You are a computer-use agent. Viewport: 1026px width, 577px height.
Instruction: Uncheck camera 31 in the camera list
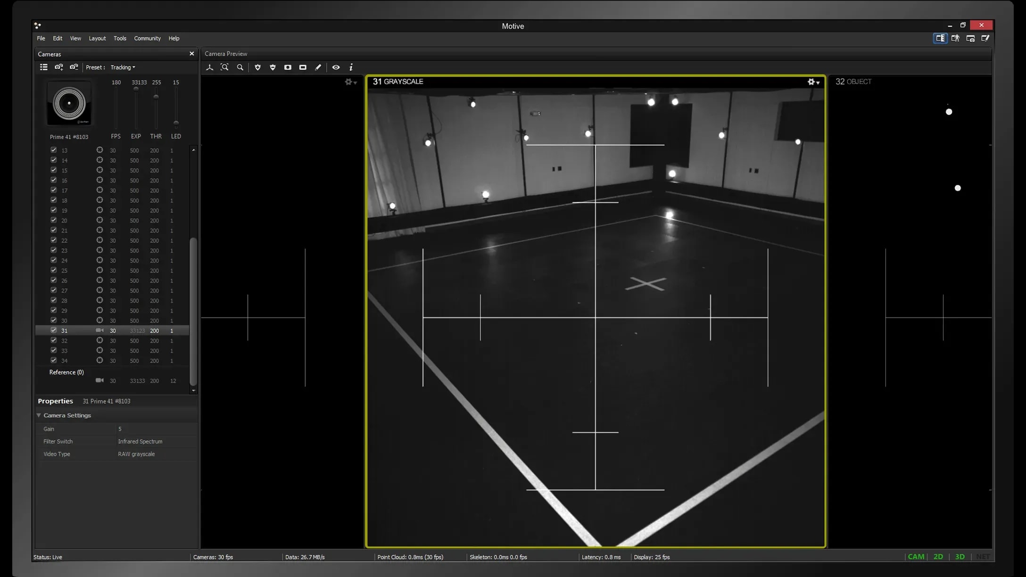[54, 330]
